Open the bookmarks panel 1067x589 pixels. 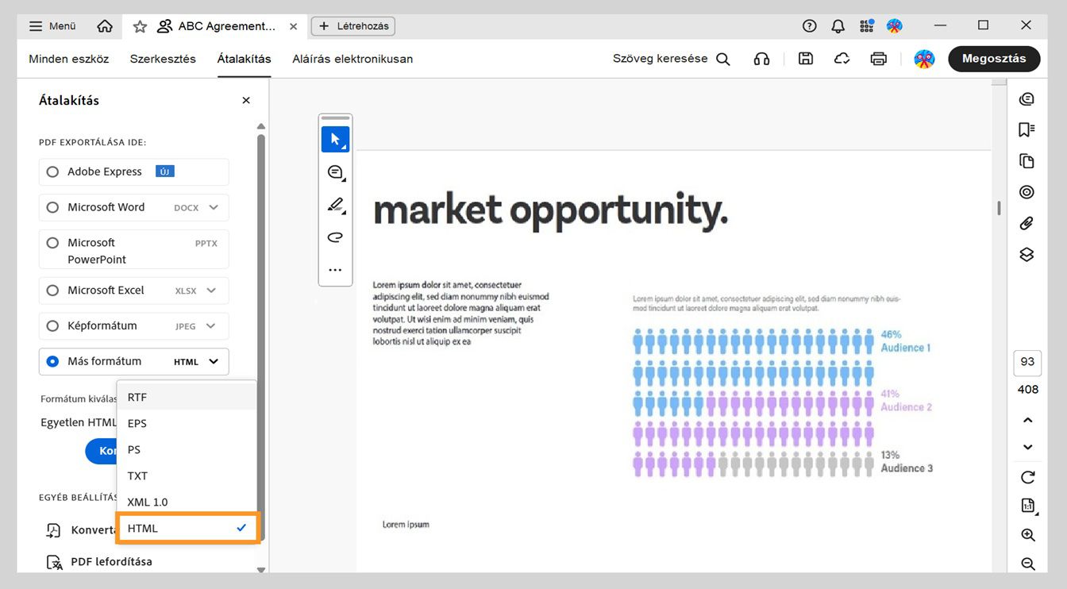tap(1026, 129)
